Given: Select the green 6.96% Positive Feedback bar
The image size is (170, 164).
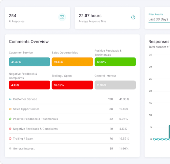Looking at the screenshot, I should pyautogui.click(x=115, y=62).
